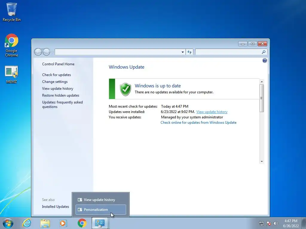
Task: Click the scrollbar down arrow
Action: click(x=262, y=161)
